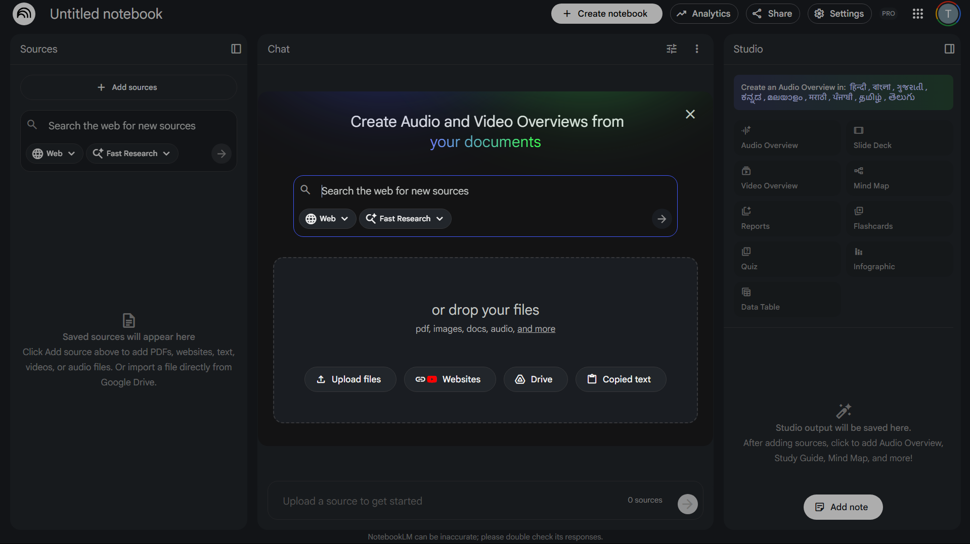Click Reports tile
The height and width of the screenshot is (544, 970).
click(787, 218)
